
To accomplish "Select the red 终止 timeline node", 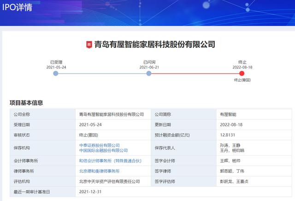I will pyautogui.click(x=242, y=73).
